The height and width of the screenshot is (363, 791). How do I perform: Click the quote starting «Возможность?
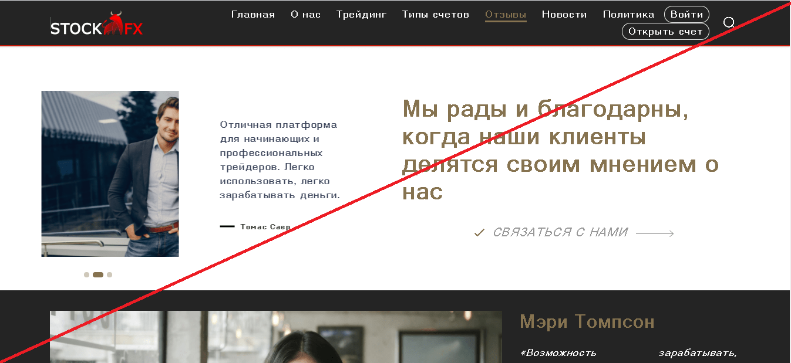pos(629,353)
